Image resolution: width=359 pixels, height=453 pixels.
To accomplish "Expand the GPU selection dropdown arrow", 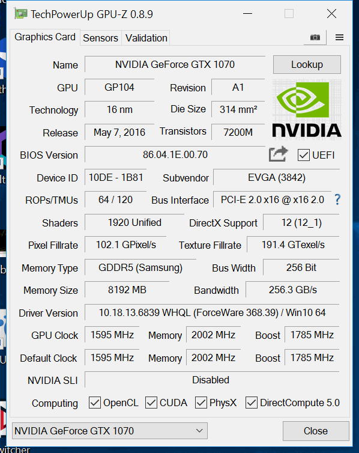I will [199, 431].
